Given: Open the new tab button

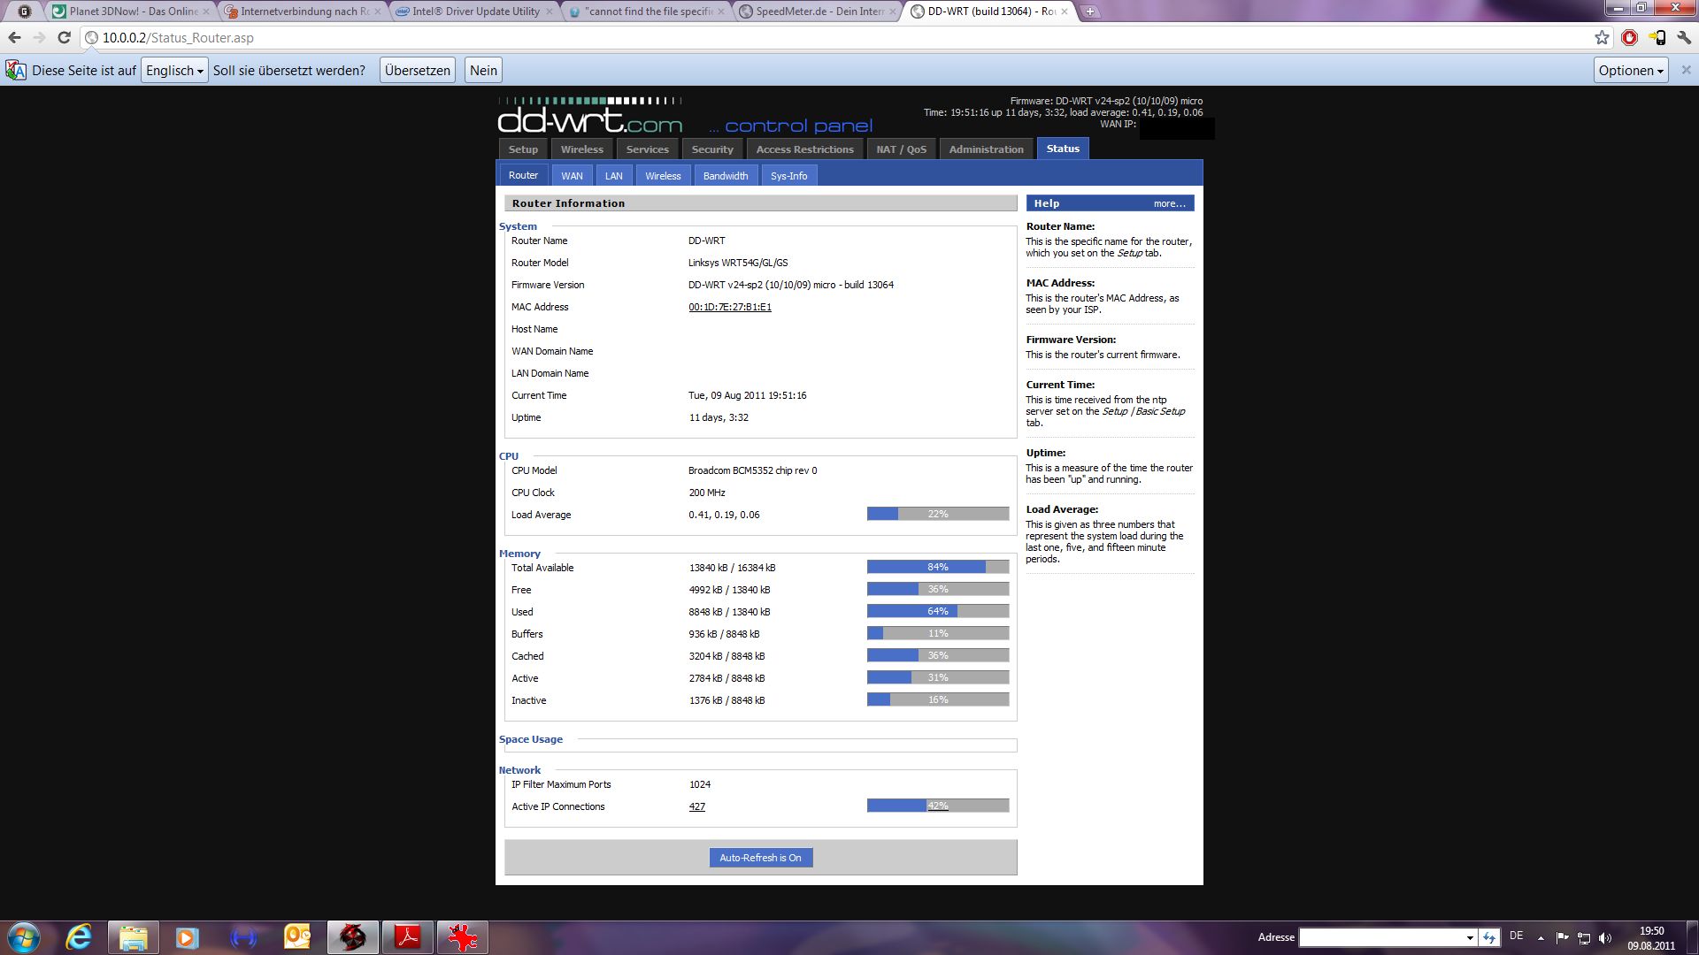Looking at the screenshot, I should pyautogui.click(x=1090, y=11).
